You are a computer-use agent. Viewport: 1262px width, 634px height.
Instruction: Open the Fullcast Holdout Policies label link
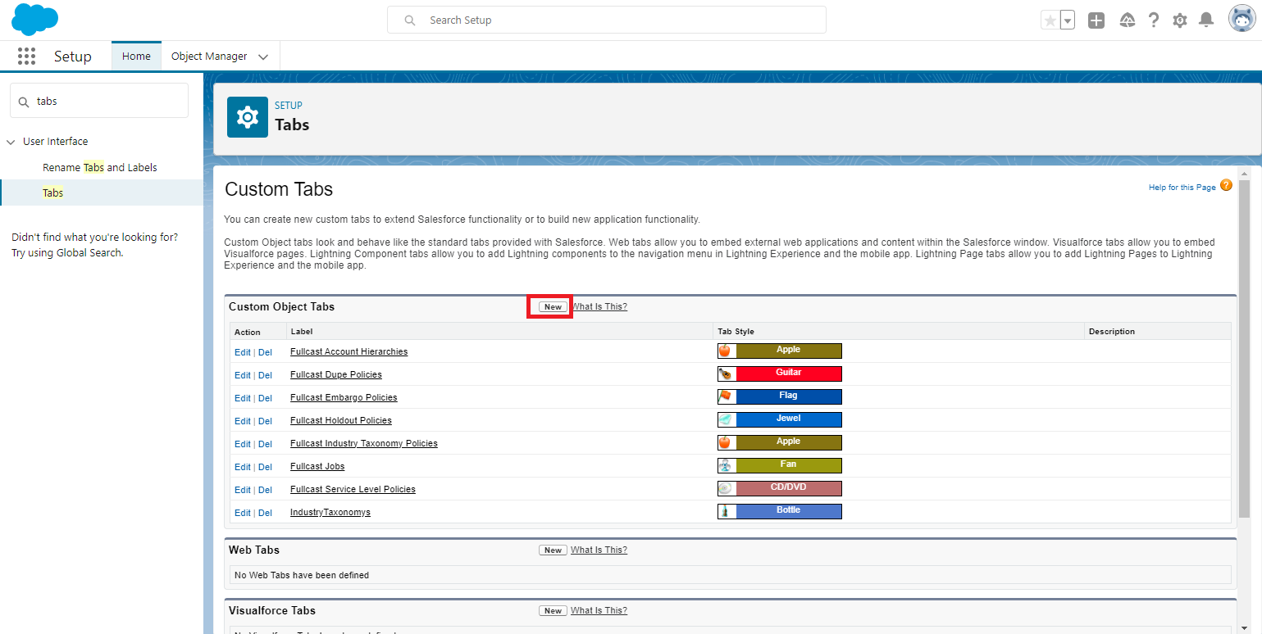click(x=341, y=420)
